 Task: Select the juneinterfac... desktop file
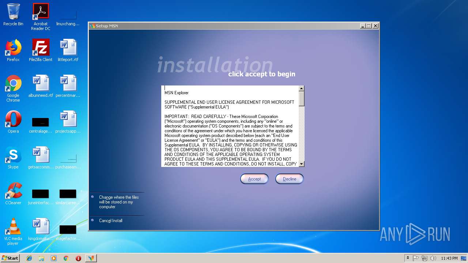click(41, 197)
